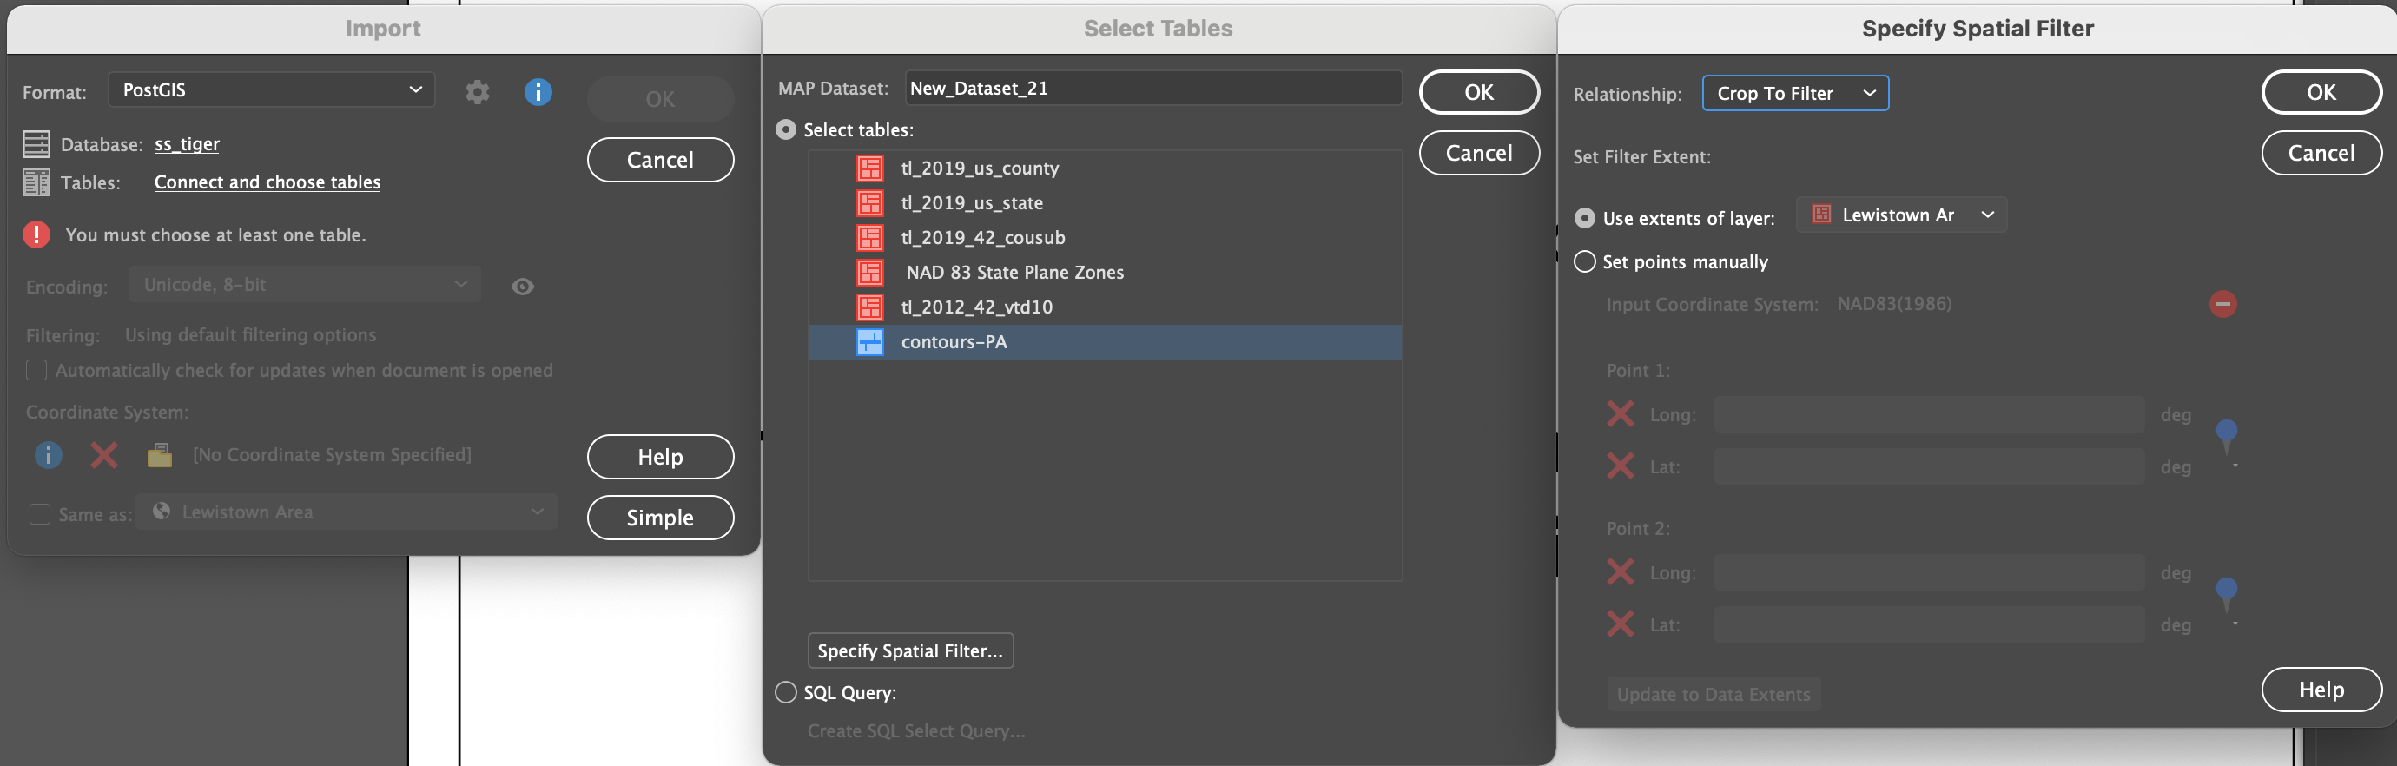Click the MAP Dataset name field
The image size is (2397, 766).
click(x=1153, y=89)
